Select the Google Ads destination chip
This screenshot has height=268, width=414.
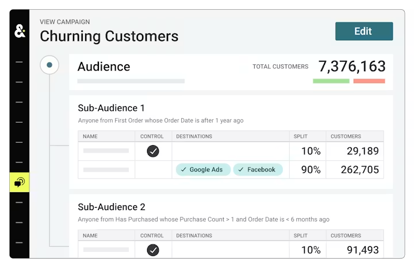click(203, 169)
